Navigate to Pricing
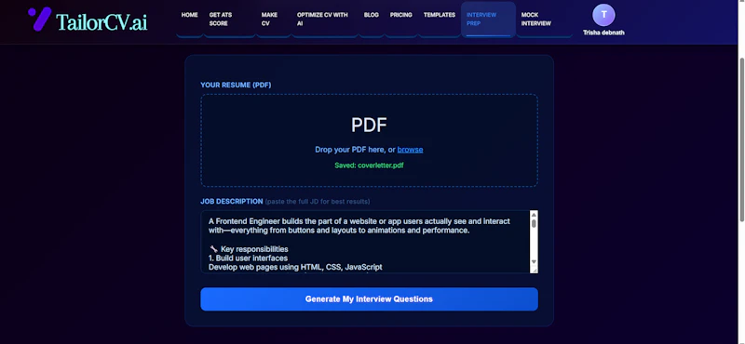Screen dimensions: 745x344 pyautogui.click(x=401, y=15)
